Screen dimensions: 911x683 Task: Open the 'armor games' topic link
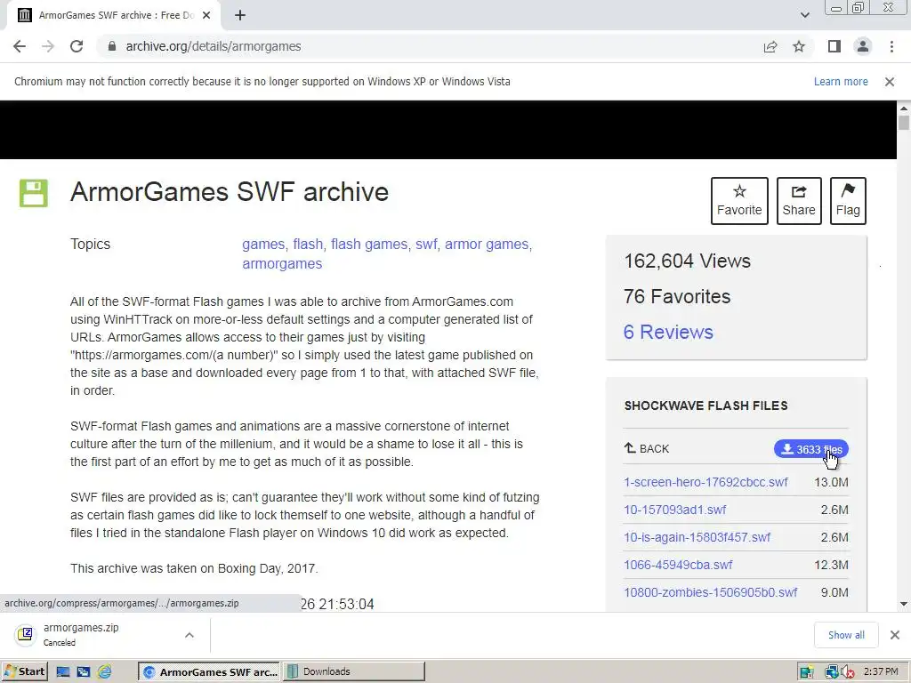(x=487, y=244)
